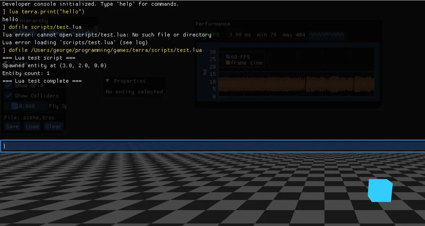
Task: Click the frame time plot area
Action: (x=296, y=72)
